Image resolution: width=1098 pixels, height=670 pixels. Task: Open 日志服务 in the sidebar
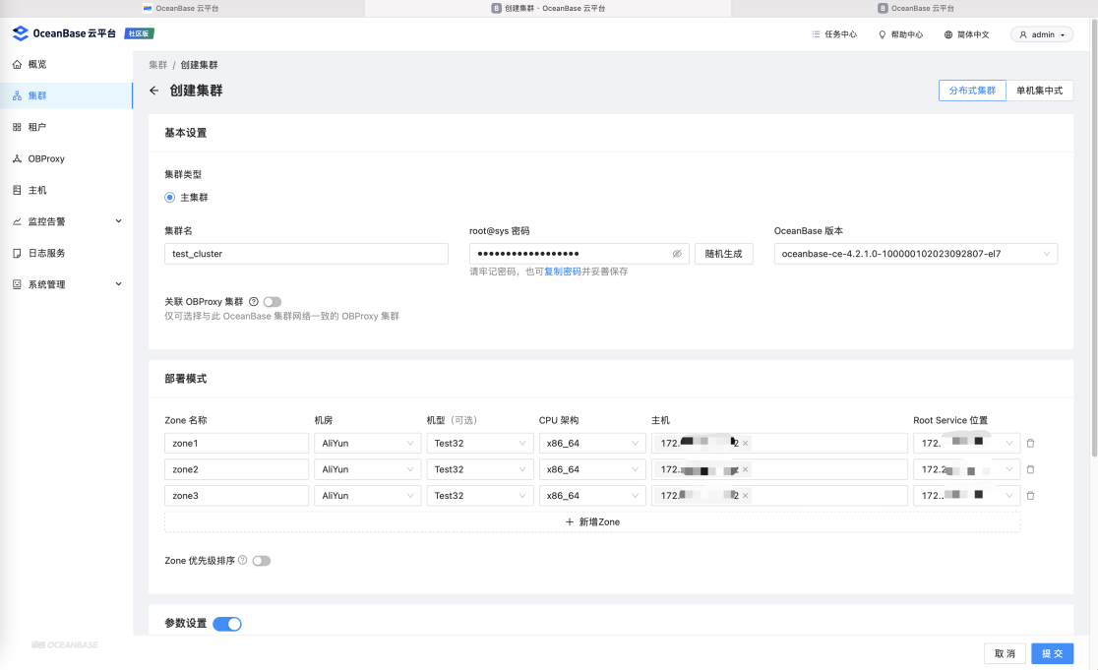(67, 254)
